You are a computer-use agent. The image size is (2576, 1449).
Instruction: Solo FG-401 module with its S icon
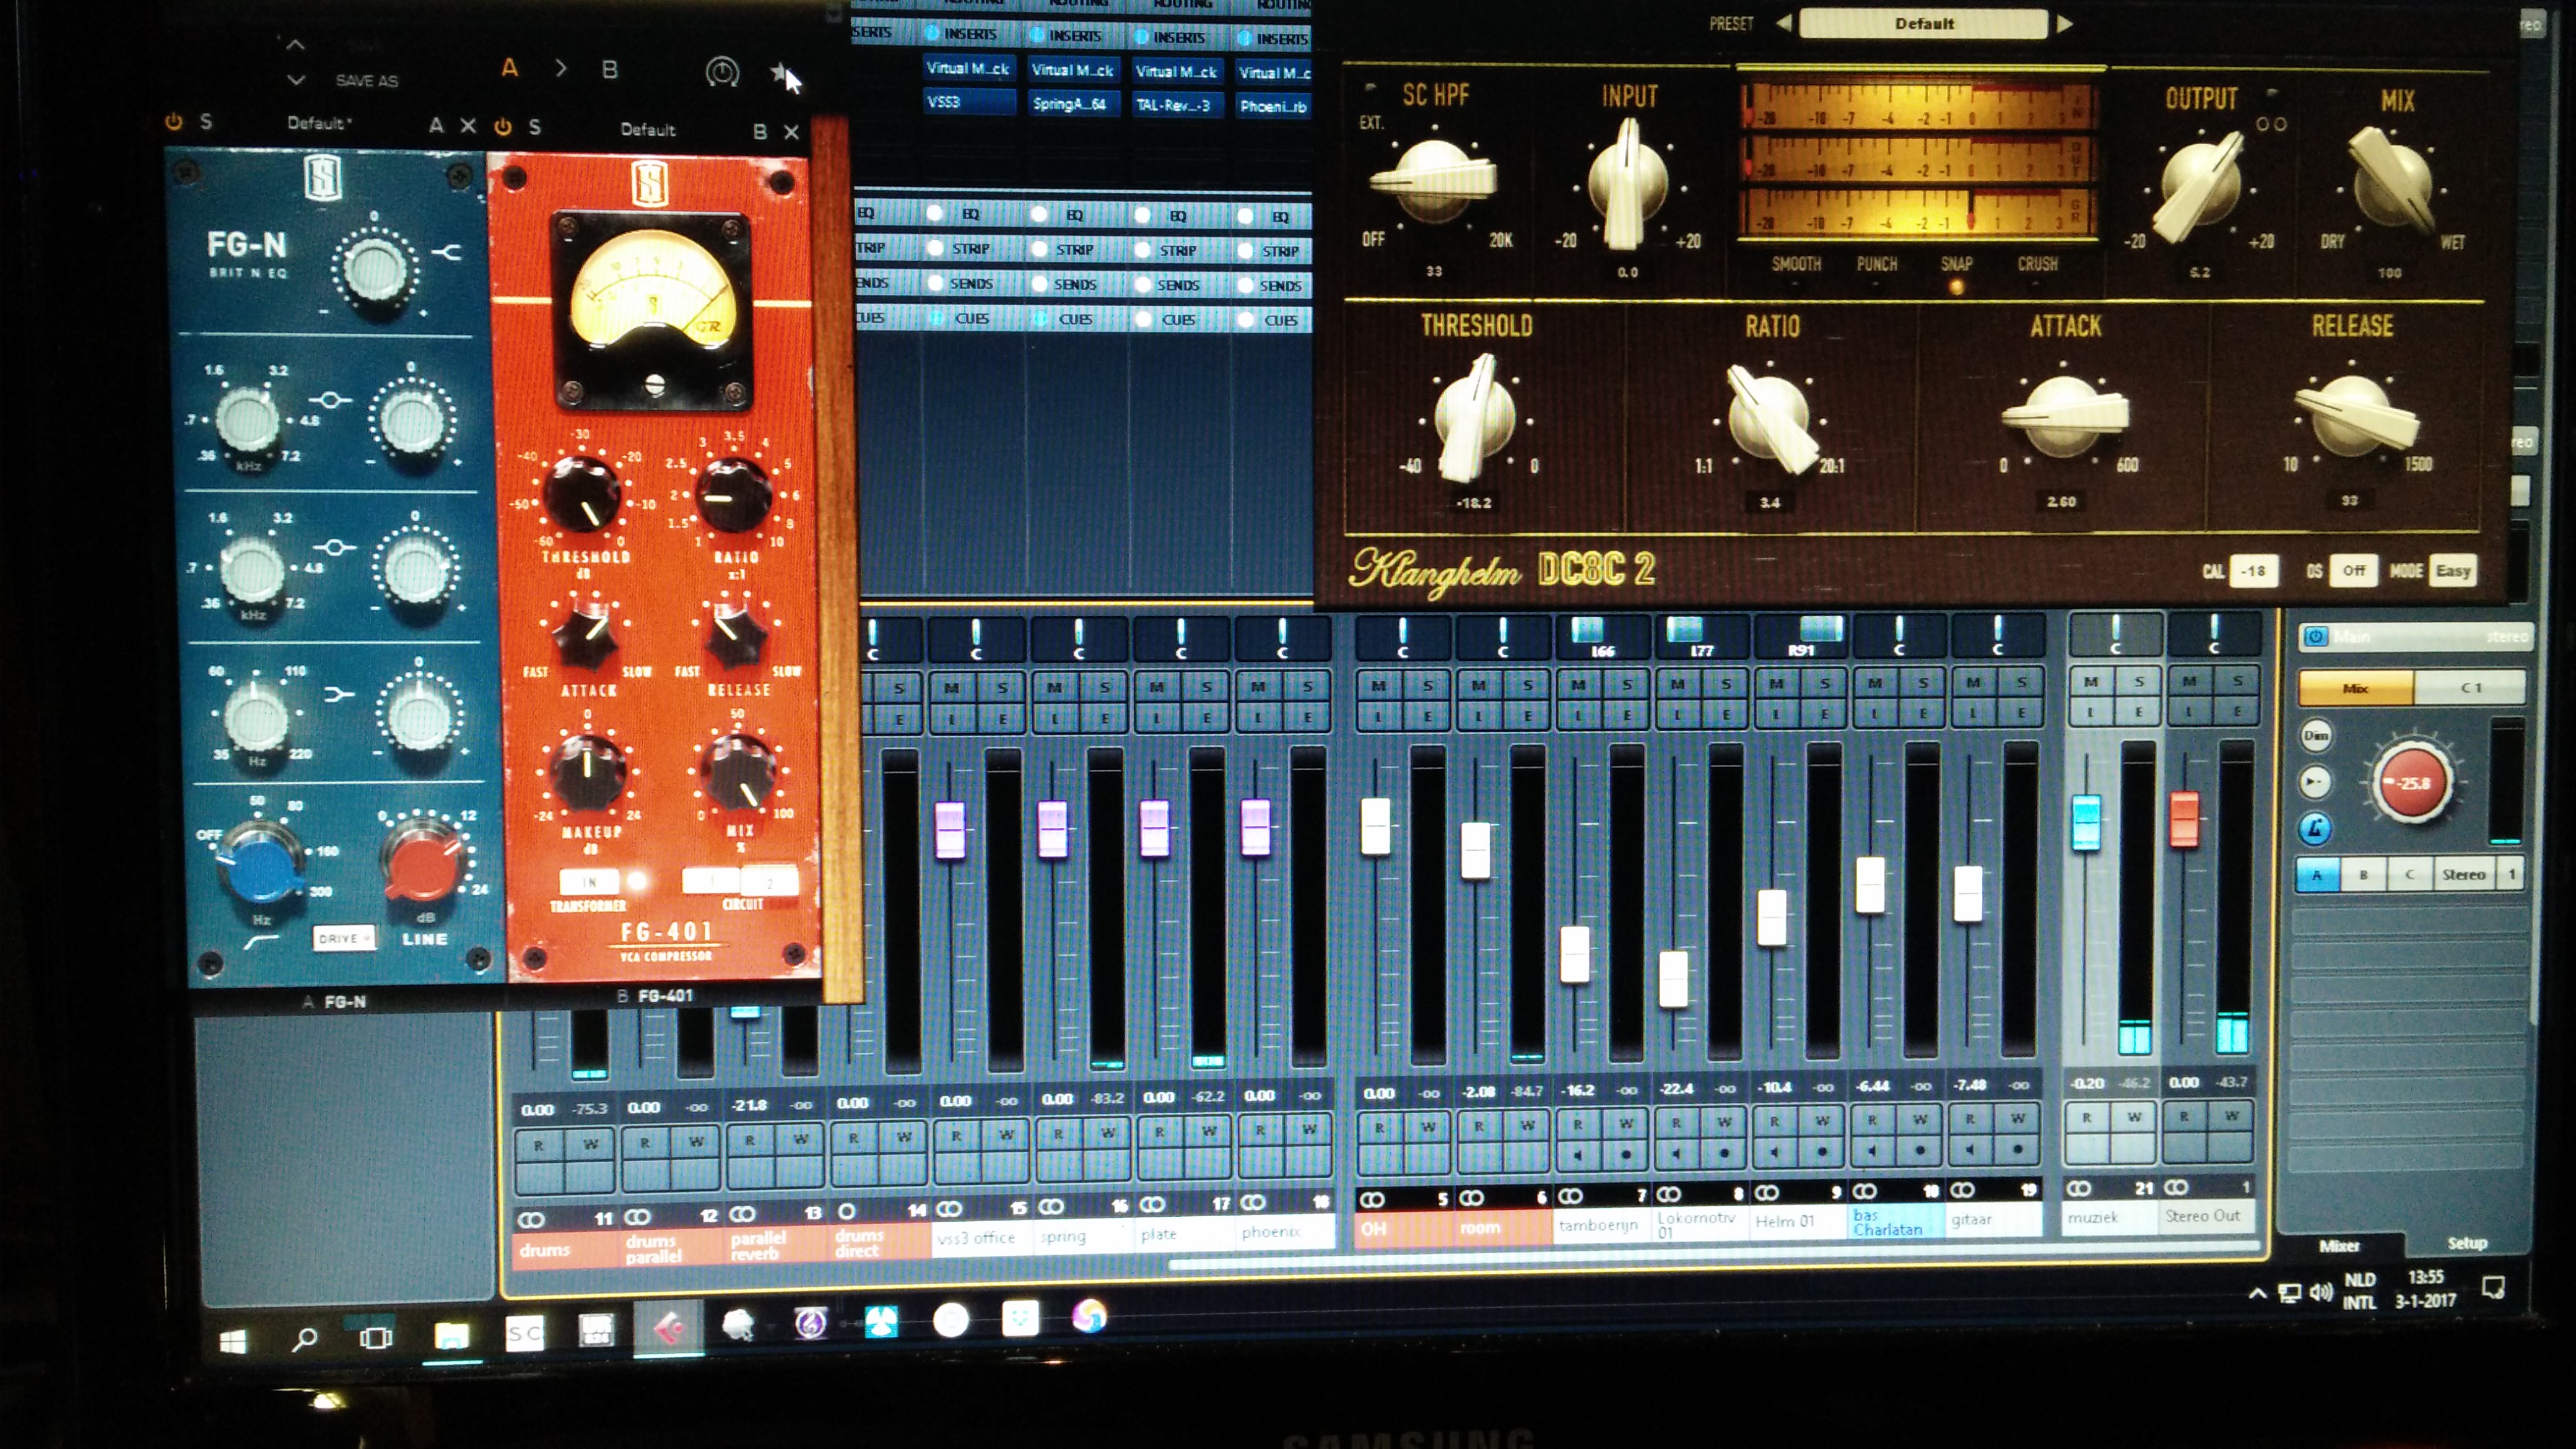coord(535,127)
